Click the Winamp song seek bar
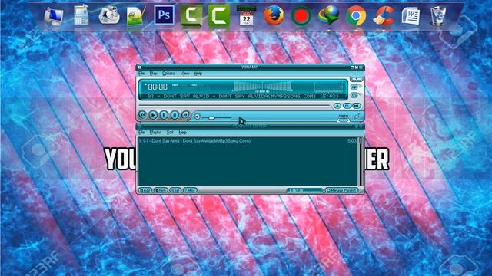 234,106
